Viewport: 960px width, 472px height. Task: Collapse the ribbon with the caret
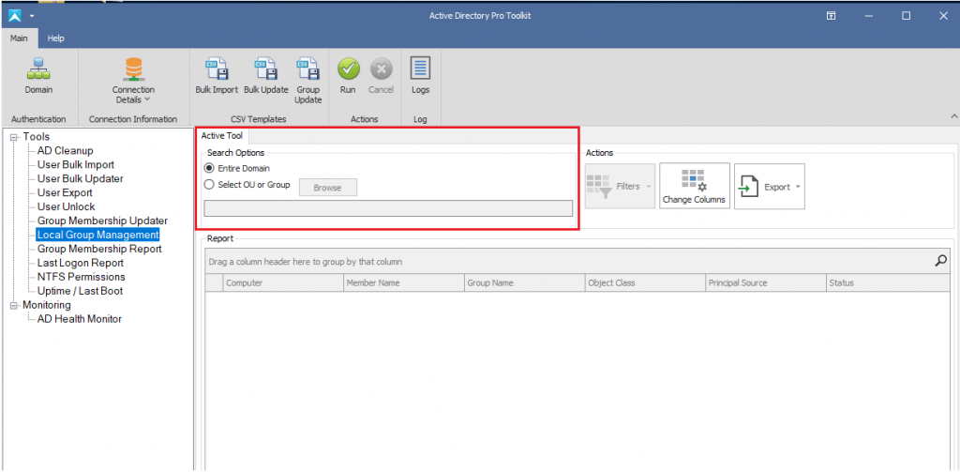[x=952, y=115]
